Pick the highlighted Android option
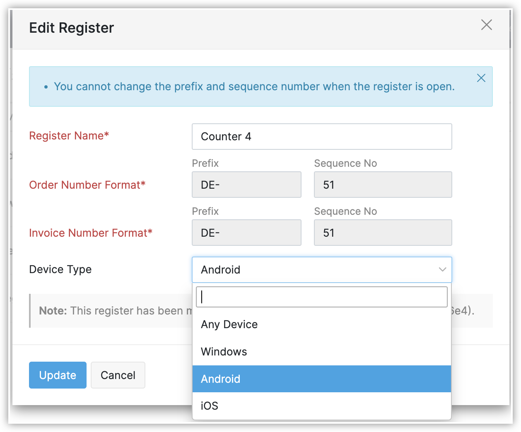 pos(221,379)
